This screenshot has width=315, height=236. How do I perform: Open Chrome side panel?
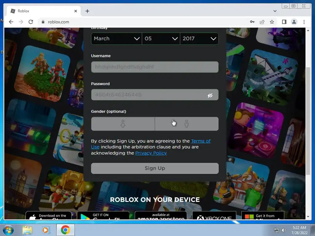tap(284, 22)
